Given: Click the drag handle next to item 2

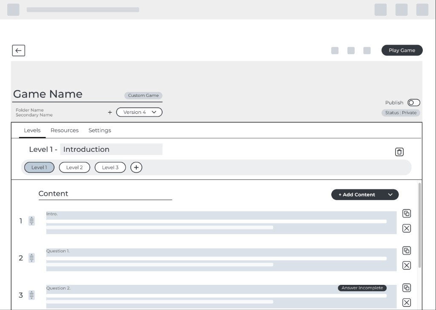Looking at the screenshot, I should click(x=31, y=258).
